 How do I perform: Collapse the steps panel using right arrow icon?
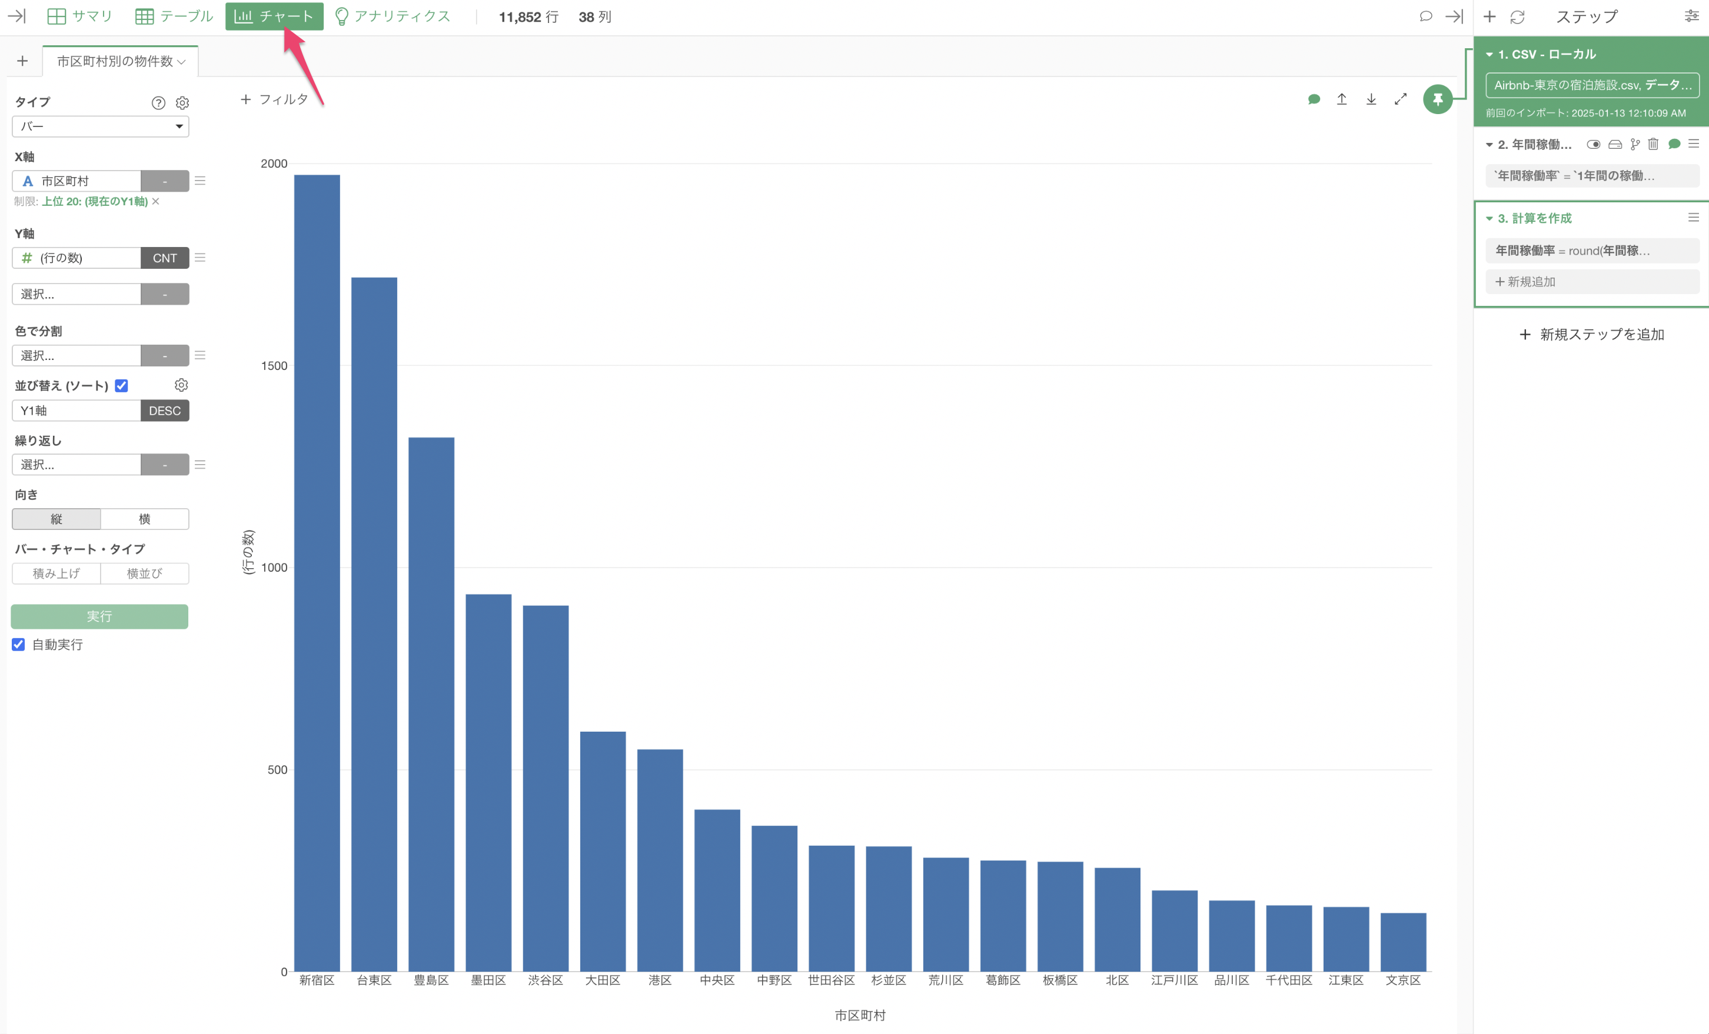point(1454,16)
